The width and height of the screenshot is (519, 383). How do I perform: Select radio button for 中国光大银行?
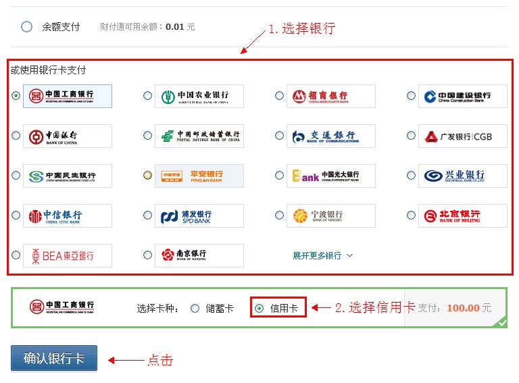coord(279,176)
